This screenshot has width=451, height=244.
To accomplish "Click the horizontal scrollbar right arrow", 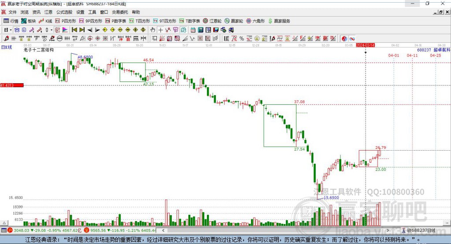I will coord(388,230).
